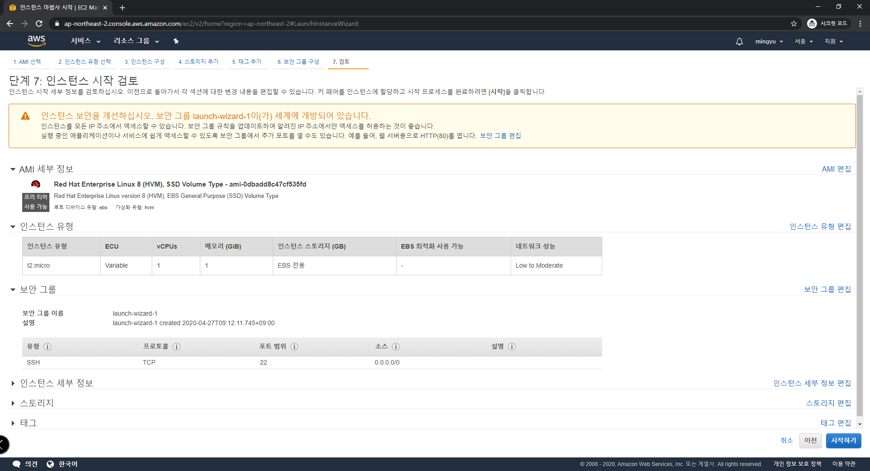870x471 pixels.
Task: Select step 7. 검토 tab
Action: coord(341,62)
